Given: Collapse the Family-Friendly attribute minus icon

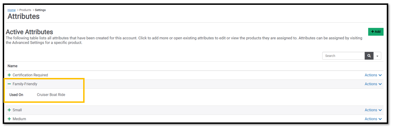Looking at the screenshot, I should [x=9, y=84].
